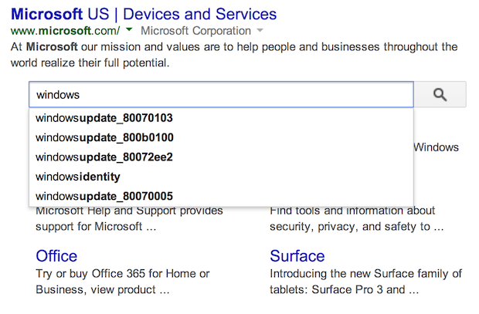The image size is (479, 314).
Task: Click the Microsoft Corporation label
Action: point(196,31)
